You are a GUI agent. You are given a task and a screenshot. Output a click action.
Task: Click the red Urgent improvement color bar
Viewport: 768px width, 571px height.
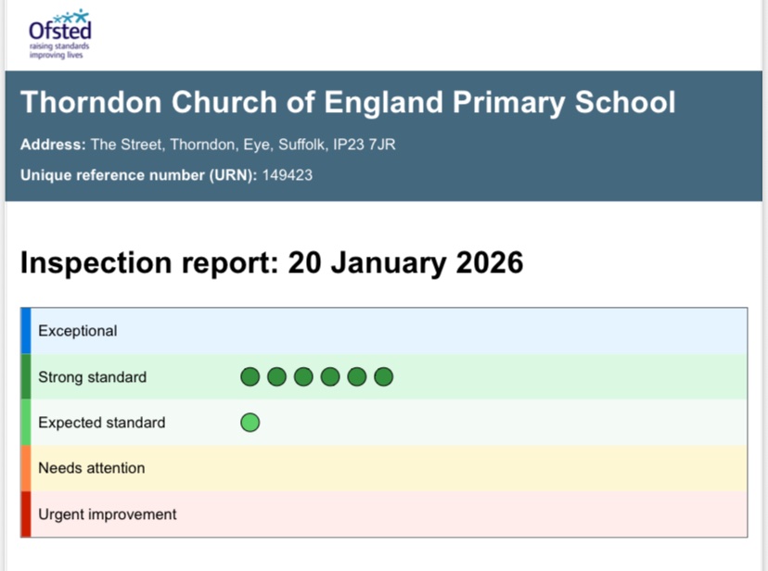(26, 514)
